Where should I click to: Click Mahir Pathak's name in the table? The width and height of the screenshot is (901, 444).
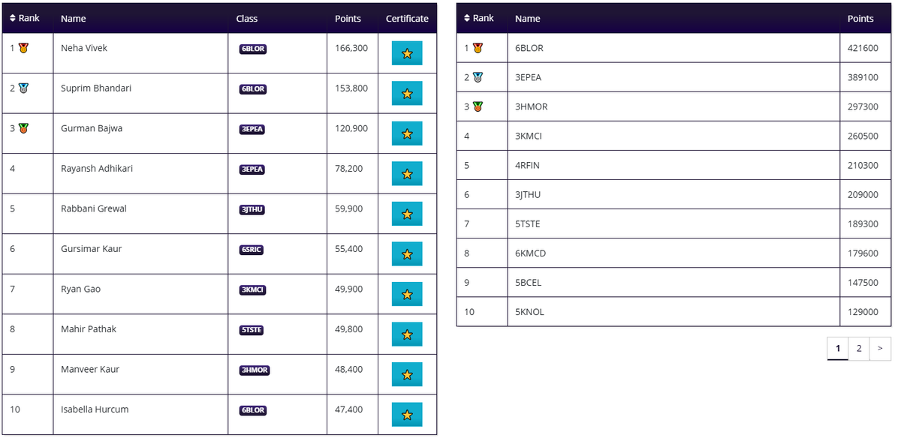(x=89, y=329)
